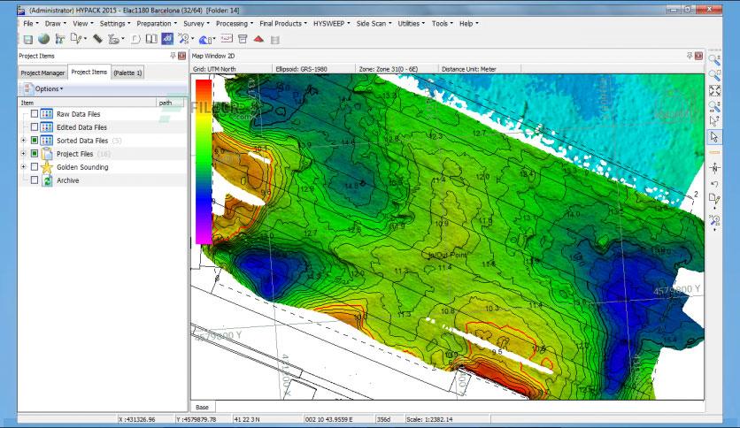Click the path column header
Screen dimensions: 740x428
click(x=170, y=103)
